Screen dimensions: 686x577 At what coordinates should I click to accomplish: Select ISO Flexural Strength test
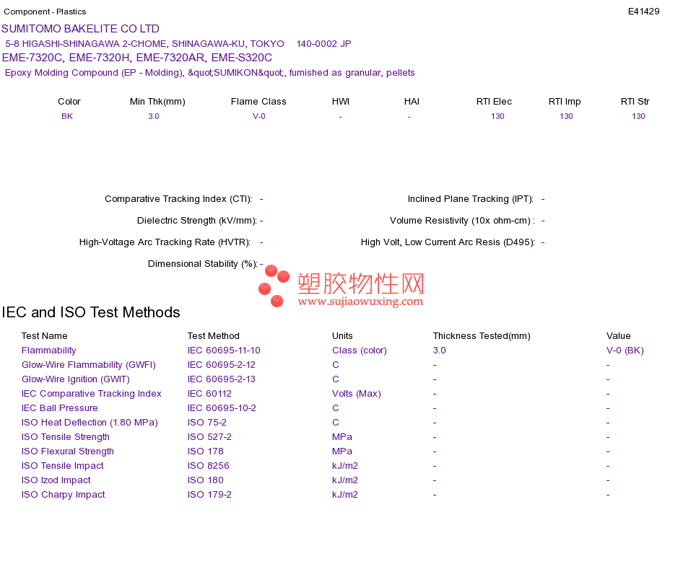(68, 452)
